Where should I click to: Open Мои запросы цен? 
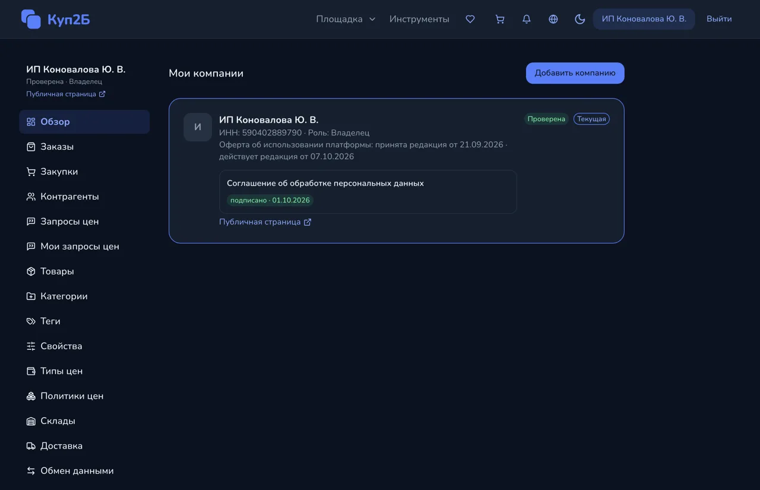pos(84,246)
